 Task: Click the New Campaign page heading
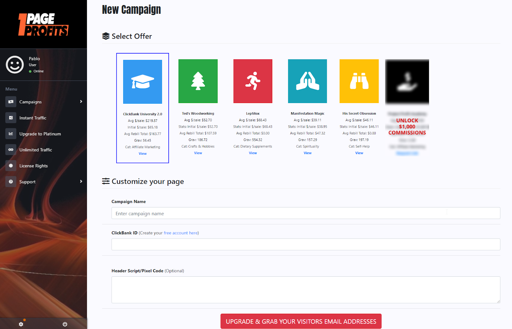point(132,10)
